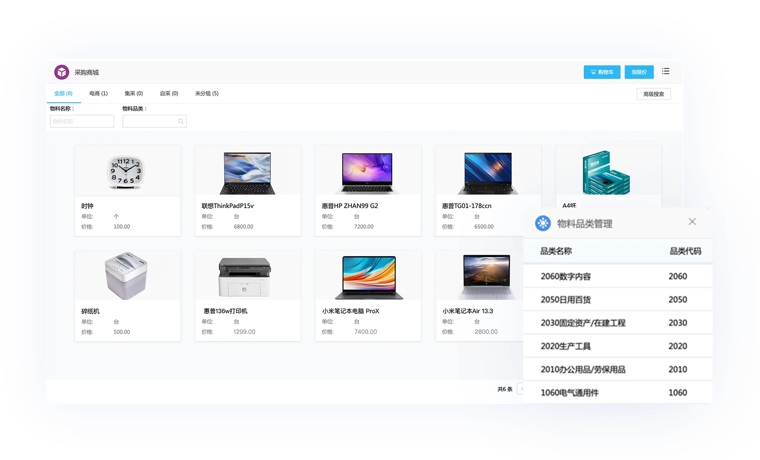
Task: Switch to the 未分组 (5) tab
Action: click(x=207, y=94)
